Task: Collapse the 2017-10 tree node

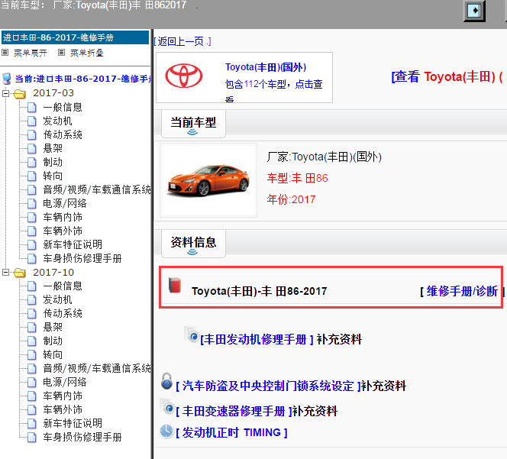Action: coord(5,273)
